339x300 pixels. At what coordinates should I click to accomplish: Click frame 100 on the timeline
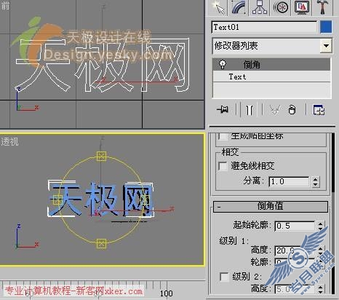[x=167, y=293]
